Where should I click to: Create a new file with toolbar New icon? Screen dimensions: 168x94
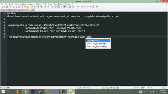pos(2,7)
